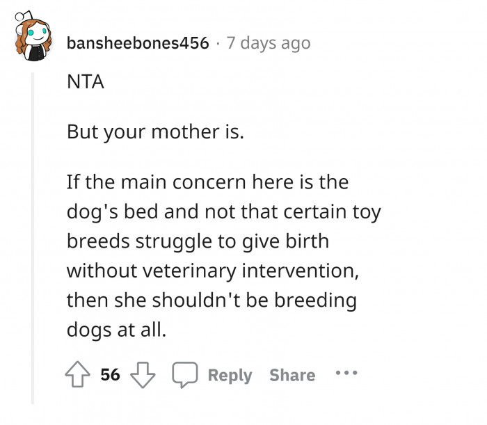487x425 pixels.
Task: Click the "But your mother is." line
Action: pyautogui.click(x=156, y=131)
